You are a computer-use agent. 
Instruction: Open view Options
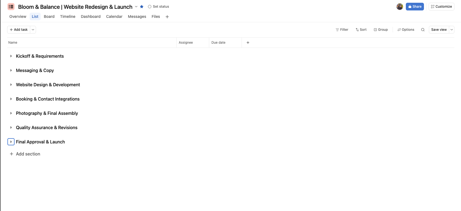(406, 30)
